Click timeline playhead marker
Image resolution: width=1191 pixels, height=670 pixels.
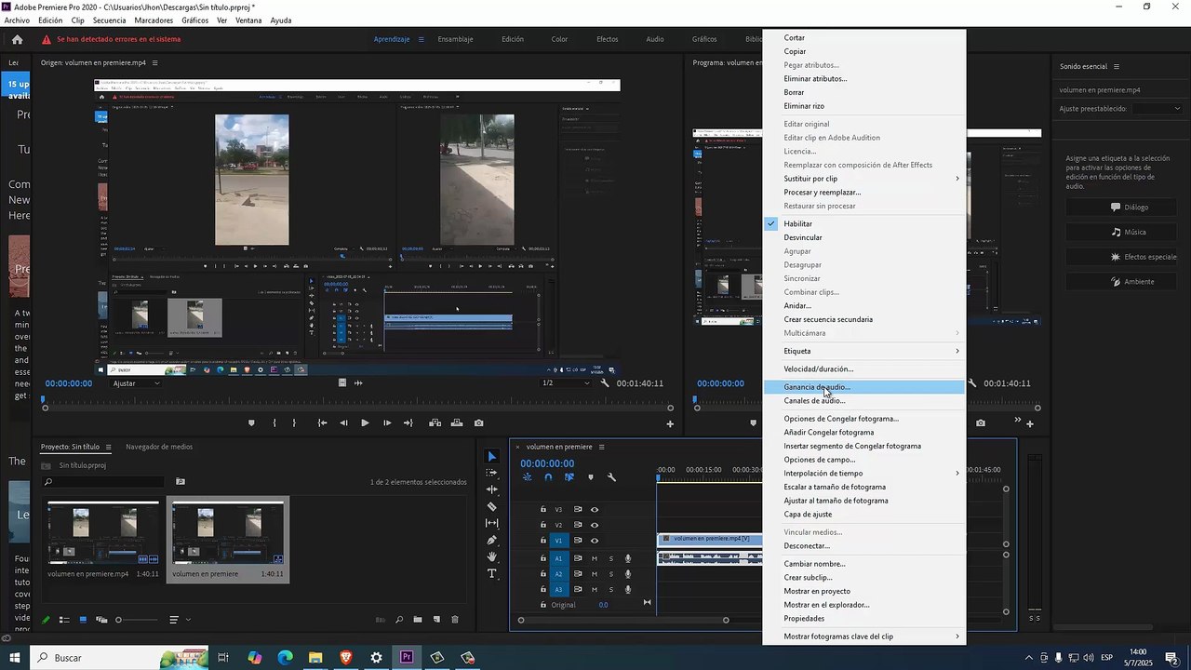pyautogui.click(x=659, y=478)
